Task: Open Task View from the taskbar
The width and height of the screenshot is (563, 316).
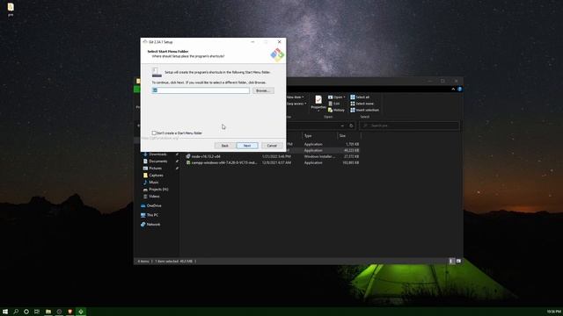Action: pos(37,312)
